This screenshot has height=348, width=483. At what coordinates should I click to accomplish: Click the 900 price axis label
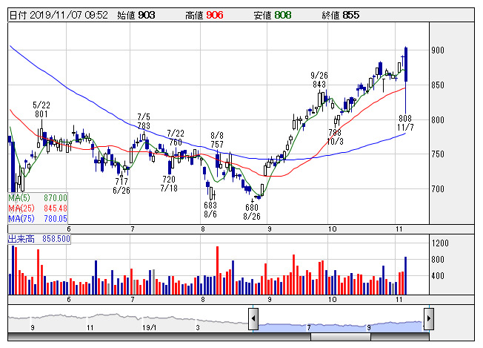coord(438,50)
